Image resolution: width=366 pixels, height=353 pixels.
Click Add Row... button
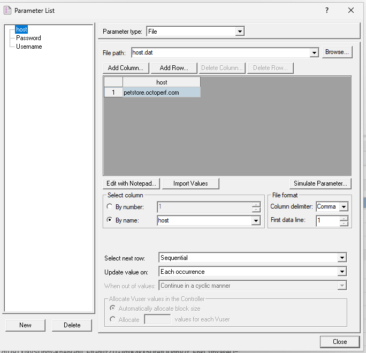pos(174,68)
